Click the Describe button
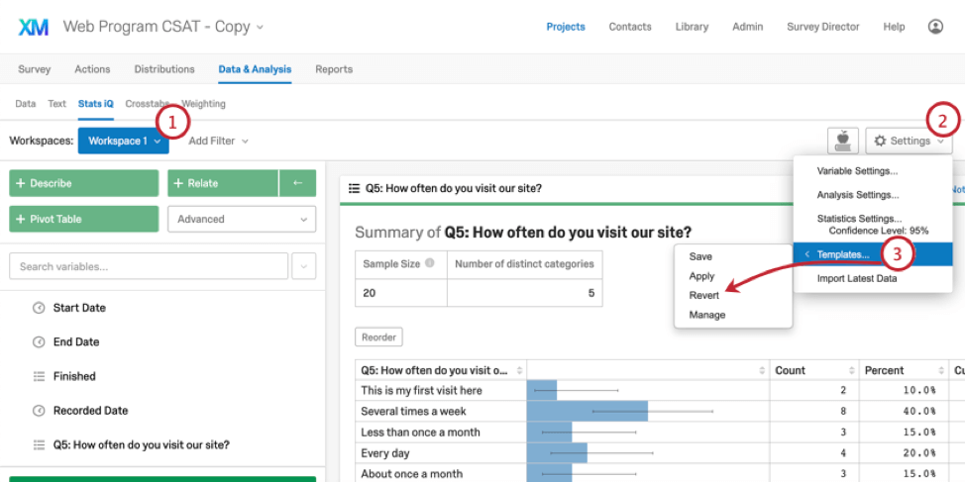This screenshot has width=965, height=482. click(83, 183)
